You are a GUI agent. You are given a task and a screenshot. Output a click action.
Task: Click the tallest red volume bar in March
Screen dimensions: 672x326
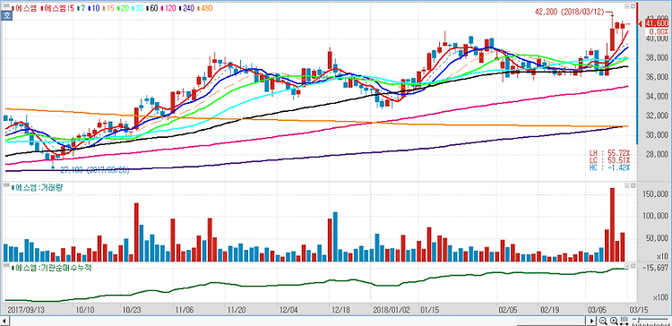[x=613, y=225]
